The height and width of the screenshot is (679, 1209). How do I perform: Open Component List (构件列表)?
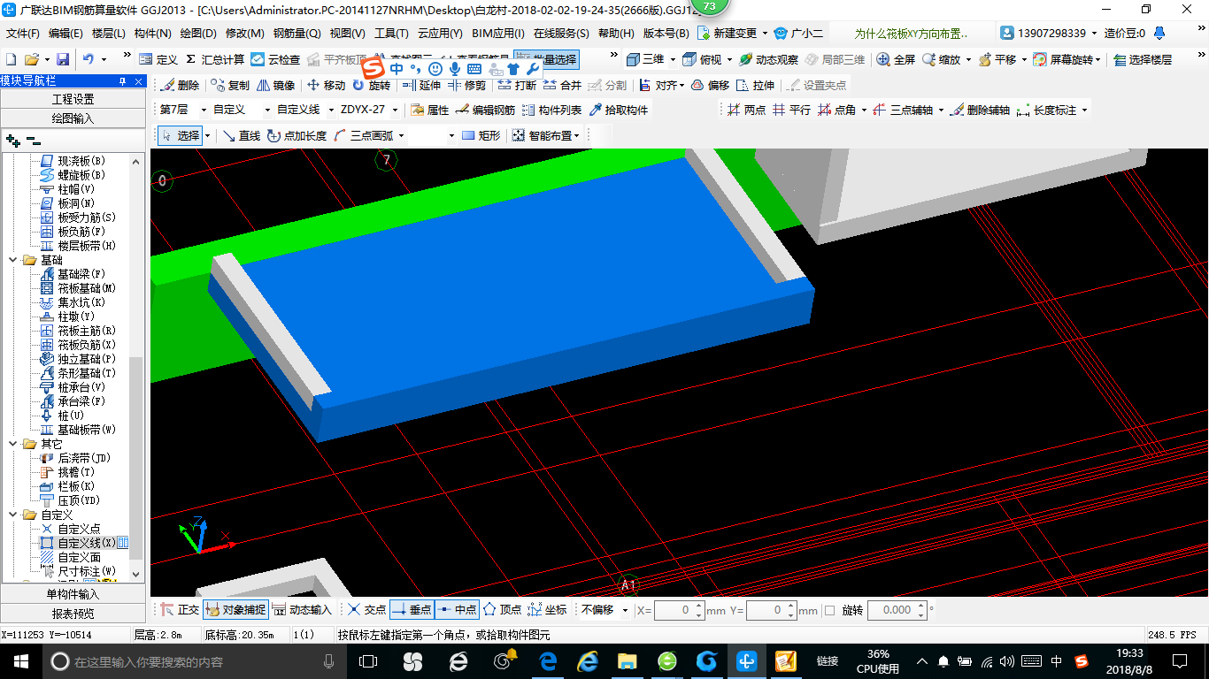click(552, 111)
